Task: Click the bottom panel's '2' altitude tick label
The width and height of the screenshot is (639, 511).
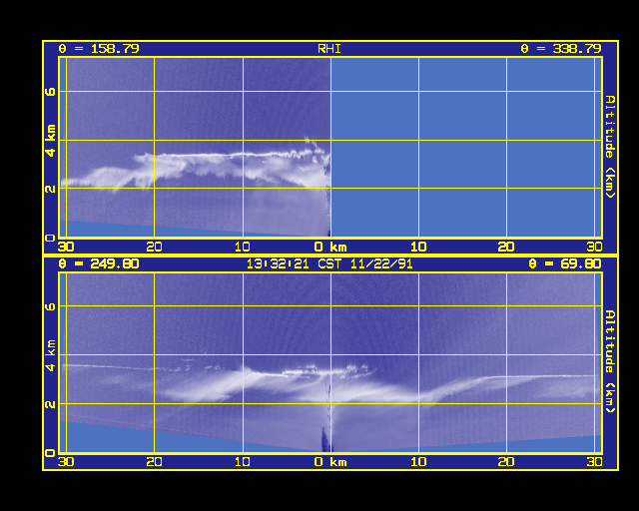Action: (x=50, y=404)
